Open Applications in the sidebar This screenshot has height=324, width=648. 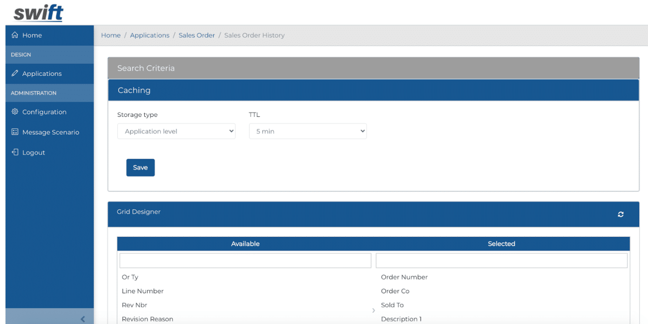tap(50, 74)
